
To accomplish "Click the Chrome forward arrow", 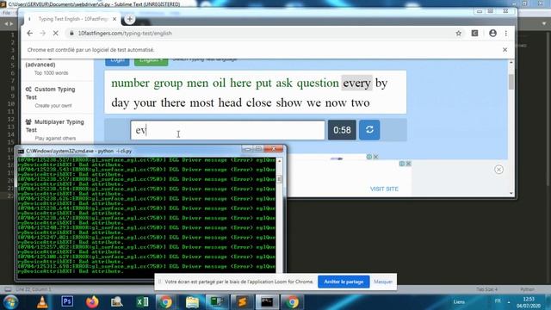I will [42, 33].
